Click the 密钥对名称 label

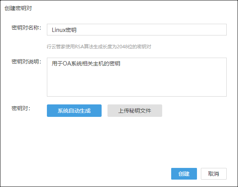coord(27,28)
